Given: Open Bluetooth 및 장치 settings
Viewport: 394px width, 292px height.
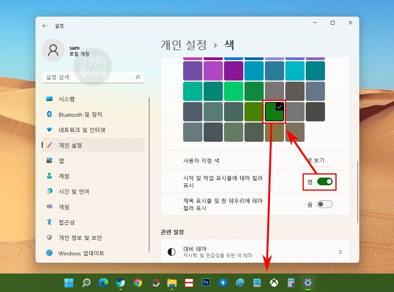Looking at the screenshot, I should pos(93,114).
